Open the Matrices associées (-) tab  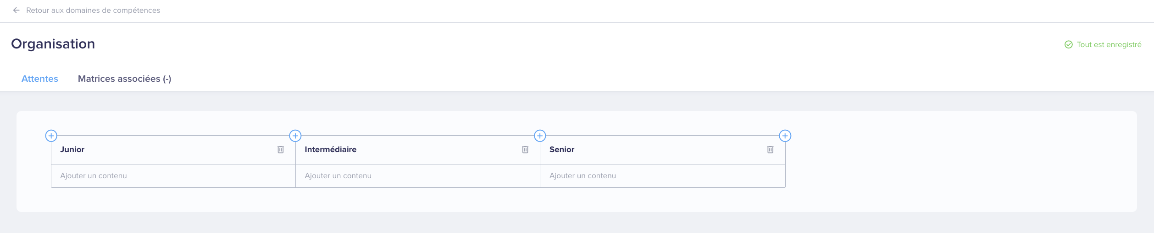(125, 79)
